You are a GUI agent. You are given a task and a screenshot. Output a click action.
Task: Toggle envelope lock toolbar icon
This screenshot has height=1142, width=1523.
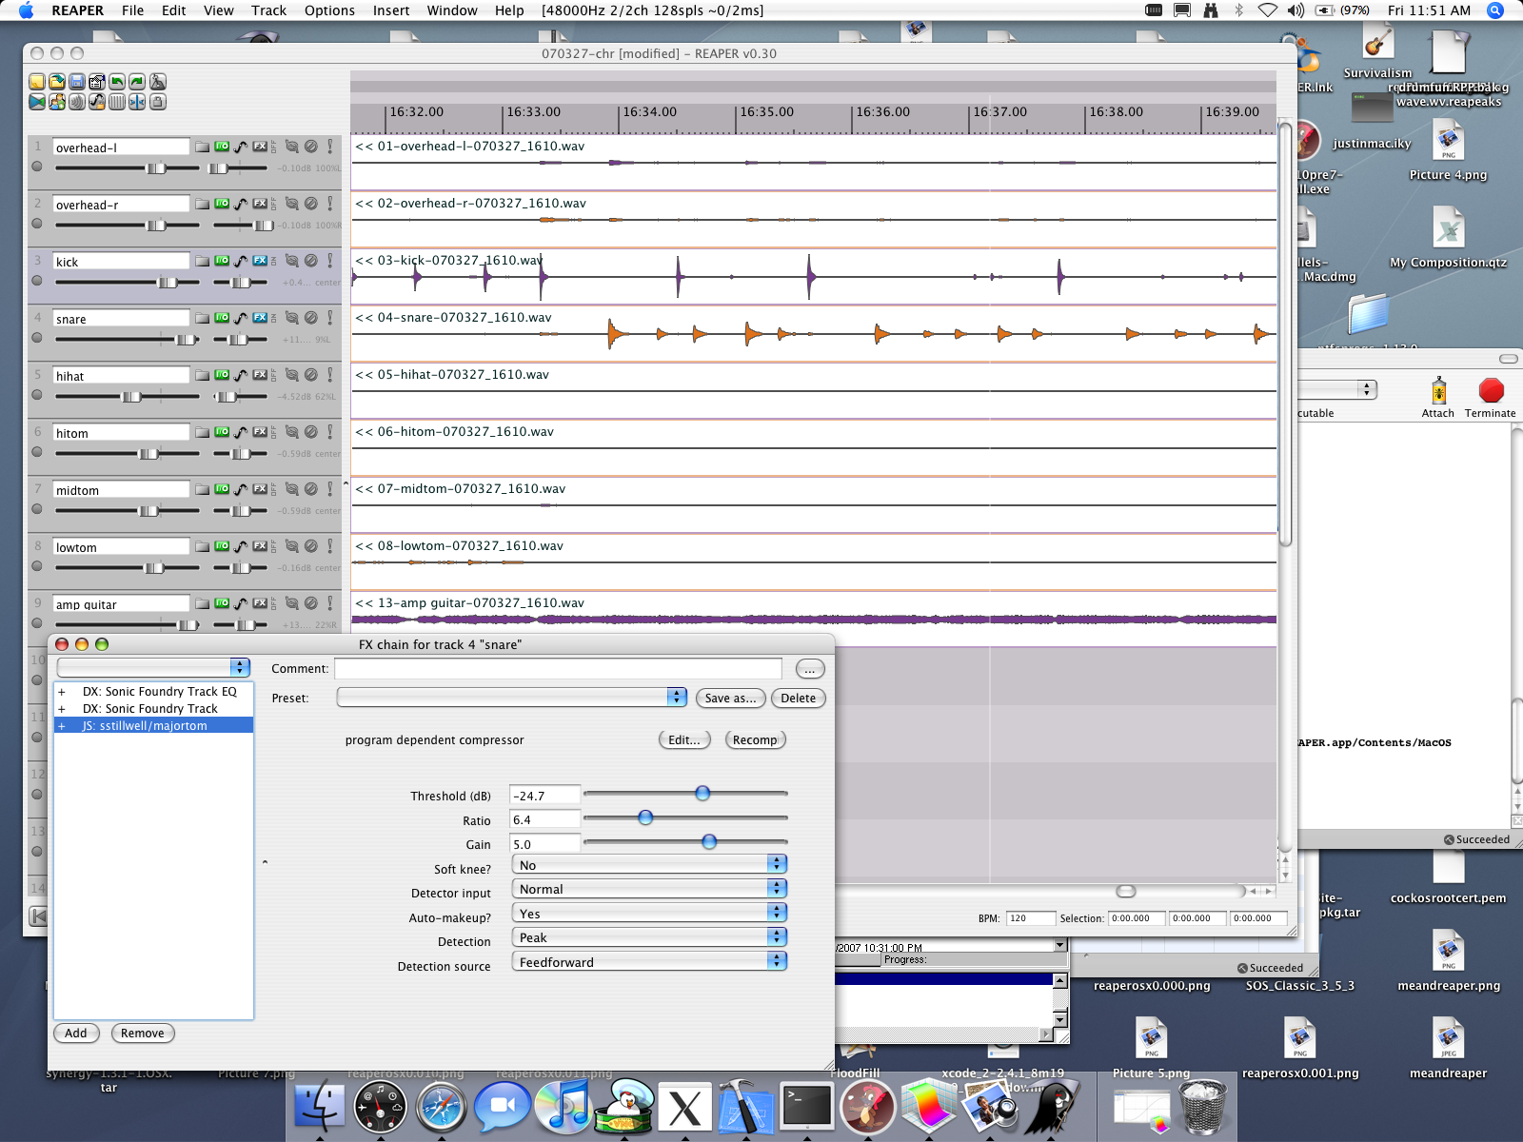(x=97, y=102)
